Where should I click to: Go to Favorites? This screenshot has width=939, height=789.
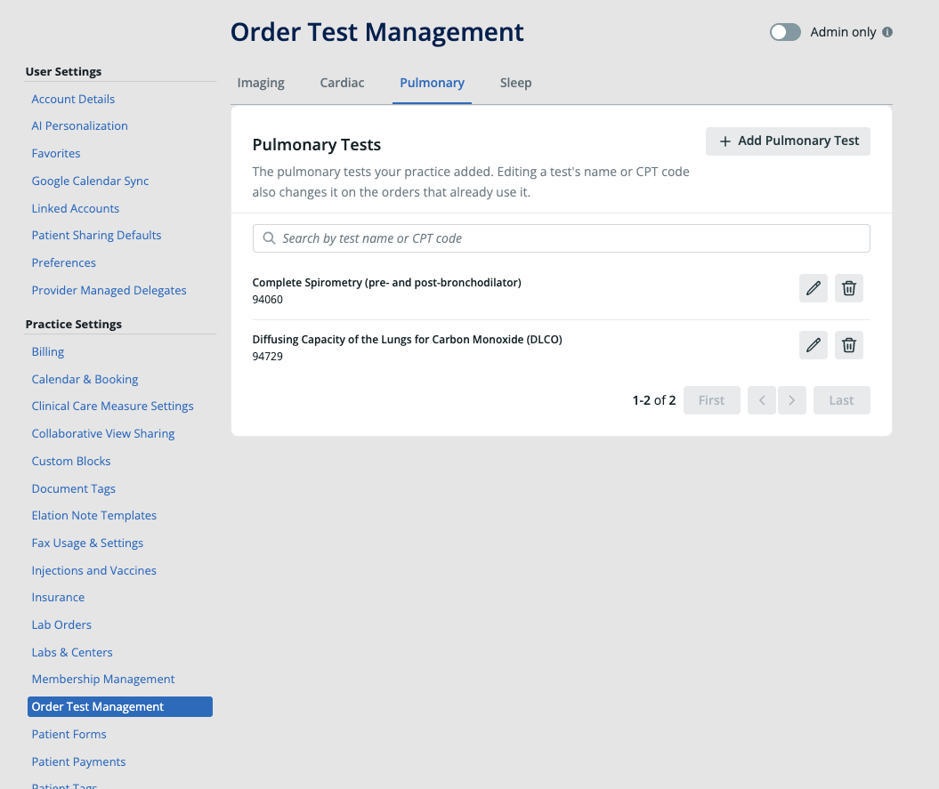56,153
